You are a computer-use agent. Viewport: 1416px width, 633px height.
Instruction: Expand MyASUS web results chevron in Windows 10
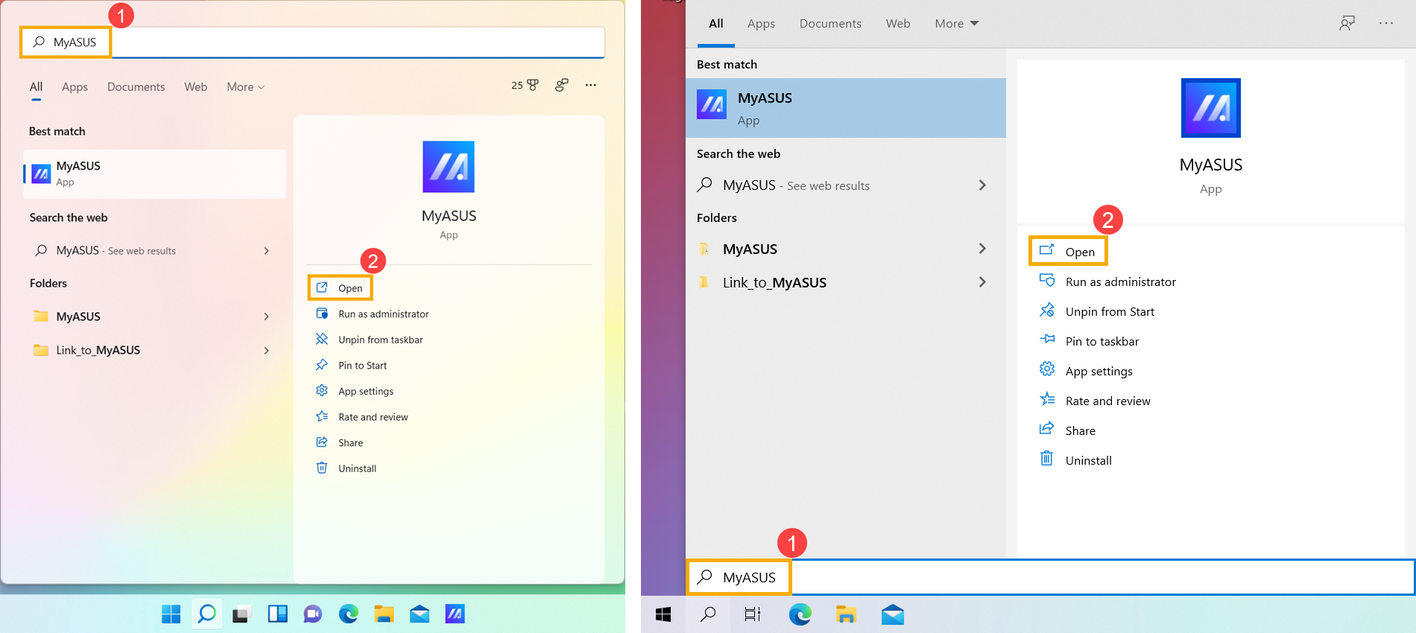tap(982, 185)
